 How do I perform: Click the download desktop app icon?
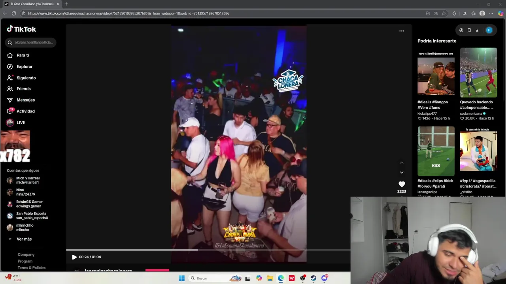[x=477, y=30]
